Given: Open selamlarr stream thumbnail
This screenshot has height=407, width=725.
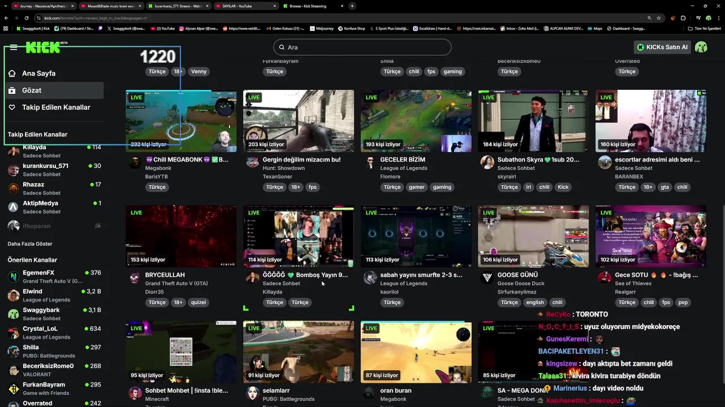Looking at the screenshot, I should [x=298, y=352].
